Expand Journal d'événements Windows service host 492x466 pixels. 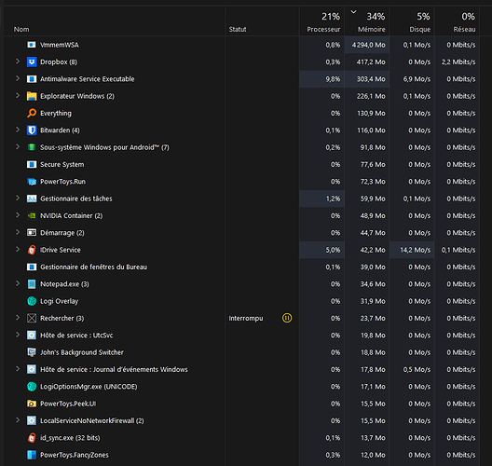click(x=18, y=369)
